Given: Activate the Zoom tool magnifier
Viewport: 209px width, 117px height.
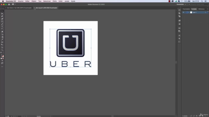Looking at the screenshot, I should 2,50.
